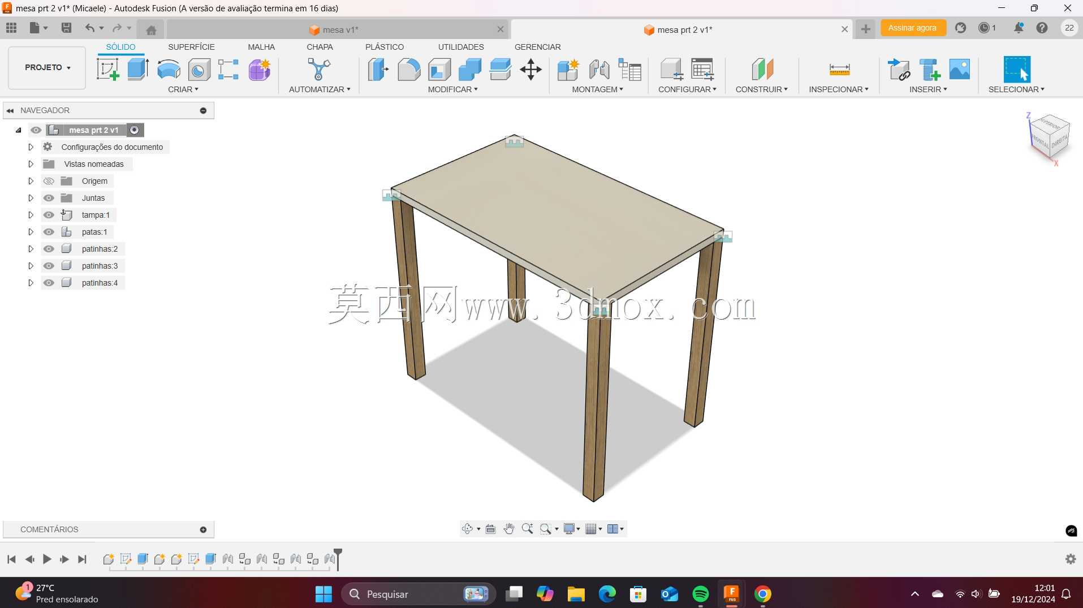Image resolution: width=1083 pixels, height=608 pixels.
Task: Select the Move/Copy tool
Action: pyautogui.click(x=530, y=70)
